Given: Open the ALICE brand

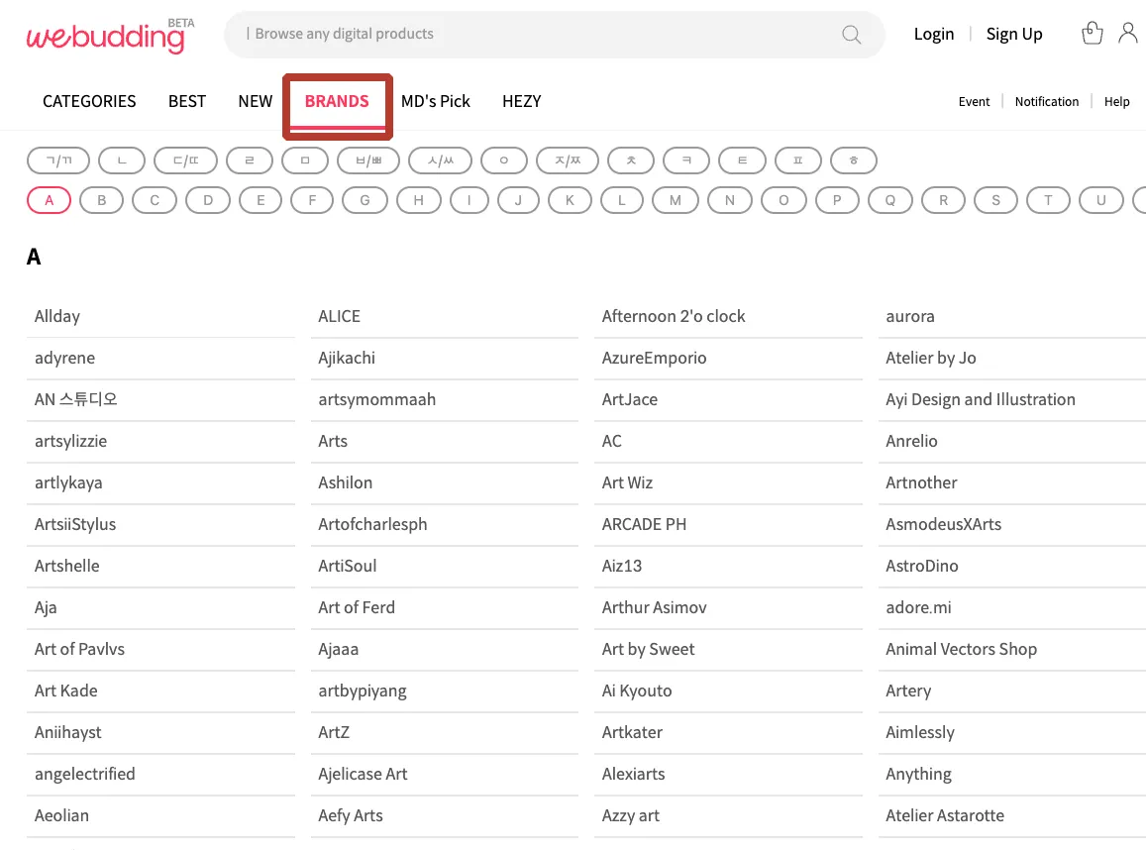Looking at the screenshot, I should (x=445, y=316).
